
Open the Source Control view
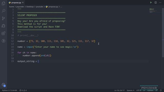3,18
